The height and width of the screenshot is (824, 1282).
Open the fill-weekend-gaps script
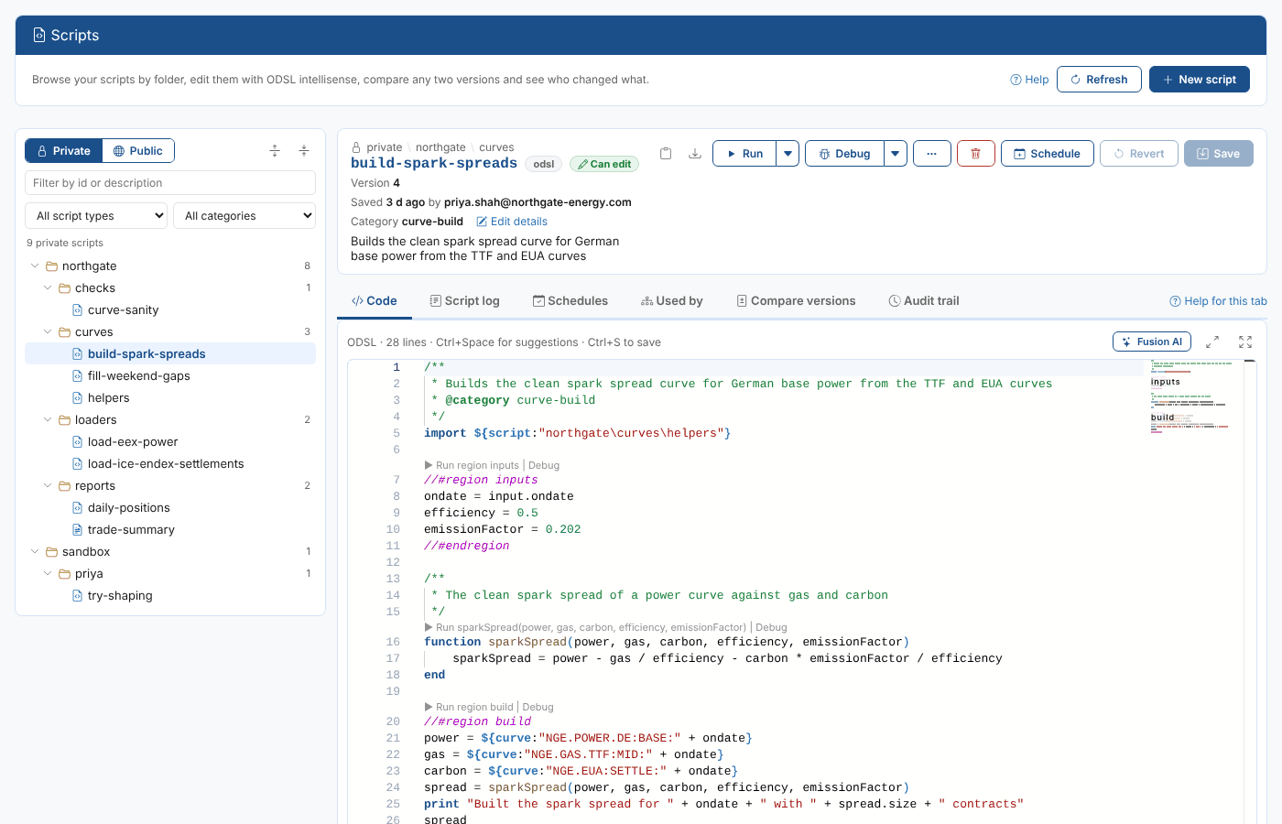click(x=139, y=376)
